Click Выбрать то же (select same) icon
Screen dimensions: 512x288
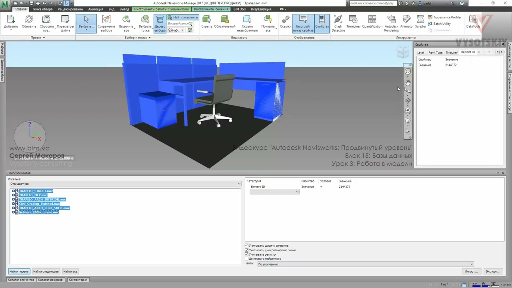[x=145, y=20]
